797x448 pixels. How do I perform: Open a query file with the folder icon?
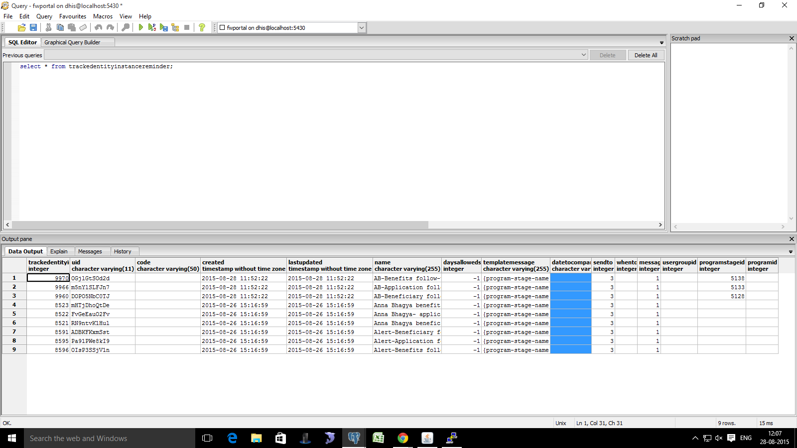click(x=22, y=28)
